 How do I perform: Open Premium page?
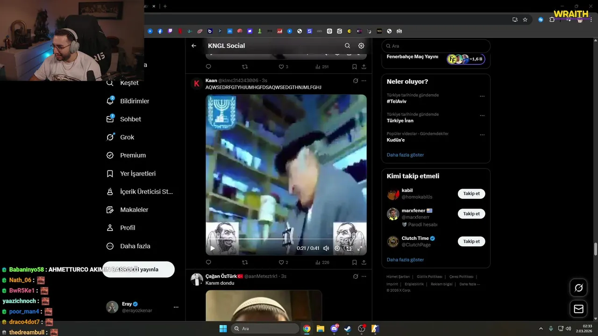(126, 155)
